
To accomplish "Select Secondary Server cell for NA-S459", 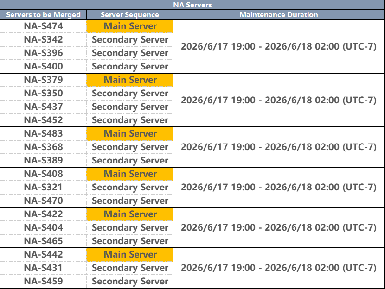I will (x=130, y=282).
